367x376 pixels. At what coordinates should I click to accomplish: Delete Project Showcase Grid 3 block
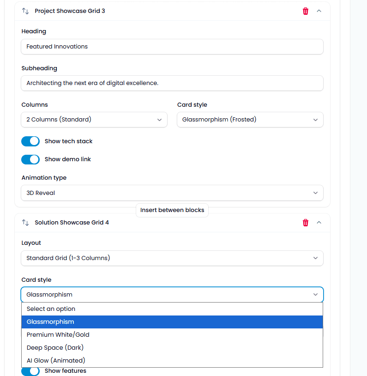(306, 11)
